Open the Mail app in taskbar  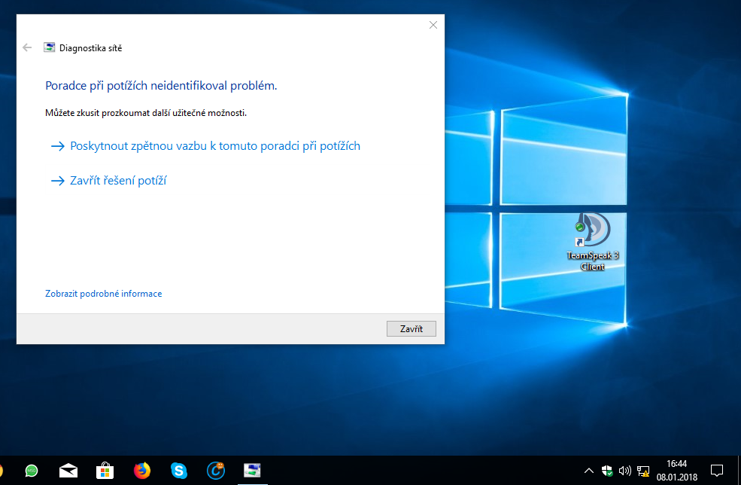click(68, 471)
